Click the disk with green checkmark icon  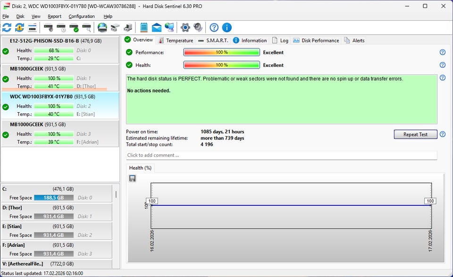pyautogui.click(x=74, y=27)
